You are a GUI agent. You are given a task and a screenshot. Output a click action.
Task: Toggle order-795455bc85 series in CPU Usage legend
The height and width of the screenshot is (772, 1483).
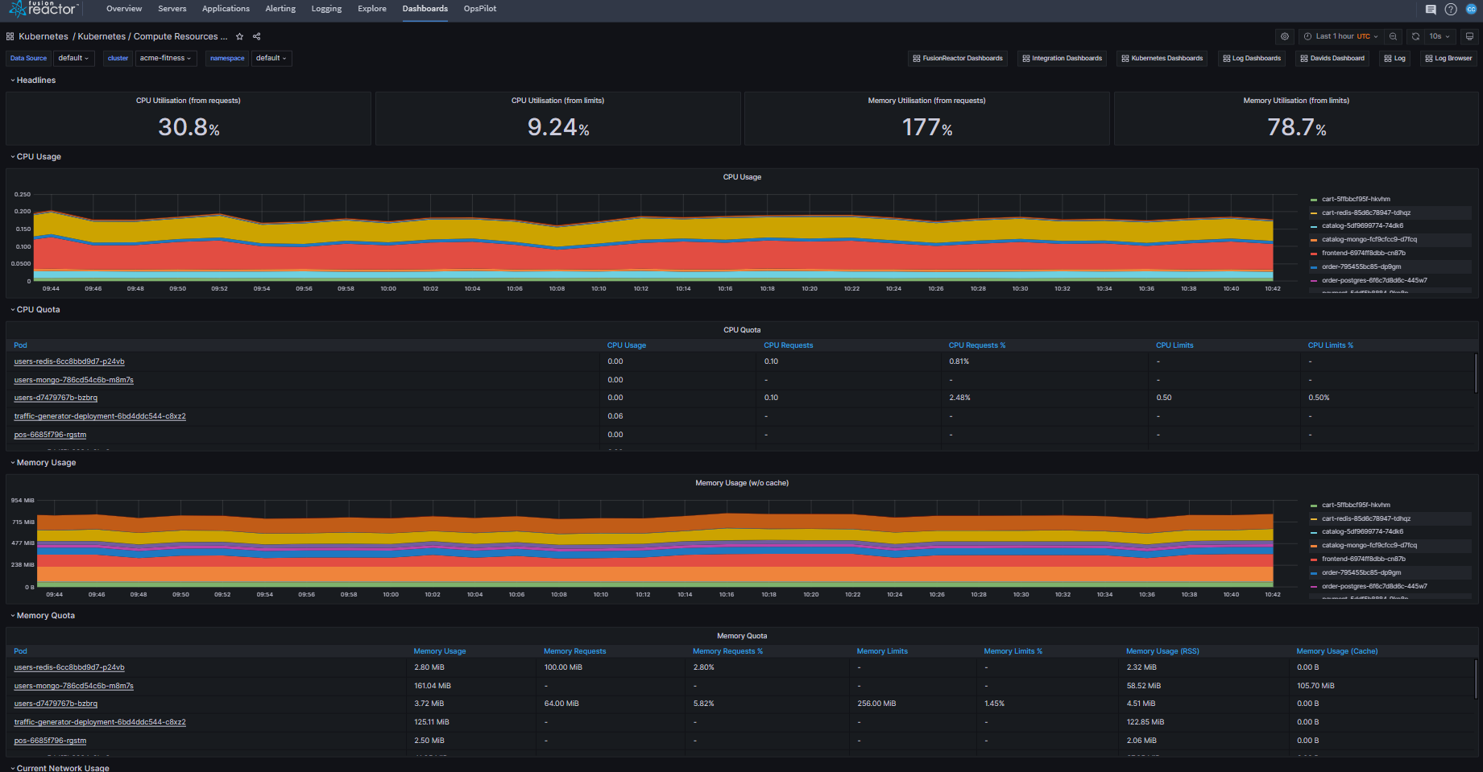tap(1361, 267)
